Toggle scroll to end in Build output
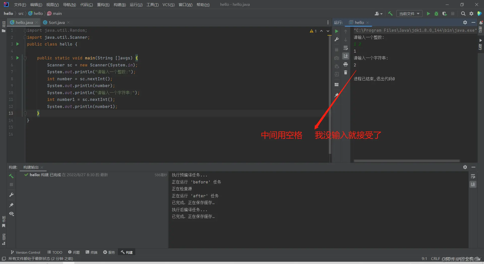 pyautogui.click(x=473, y=184)
